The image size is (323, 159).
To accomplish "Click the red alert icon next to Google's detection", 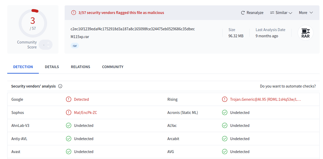I will tap(69, 99).
